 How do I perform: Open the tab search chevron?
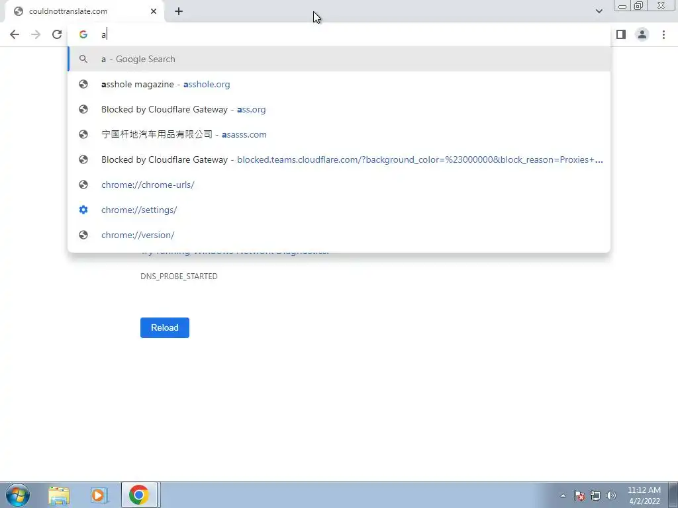tap(599, 11)
